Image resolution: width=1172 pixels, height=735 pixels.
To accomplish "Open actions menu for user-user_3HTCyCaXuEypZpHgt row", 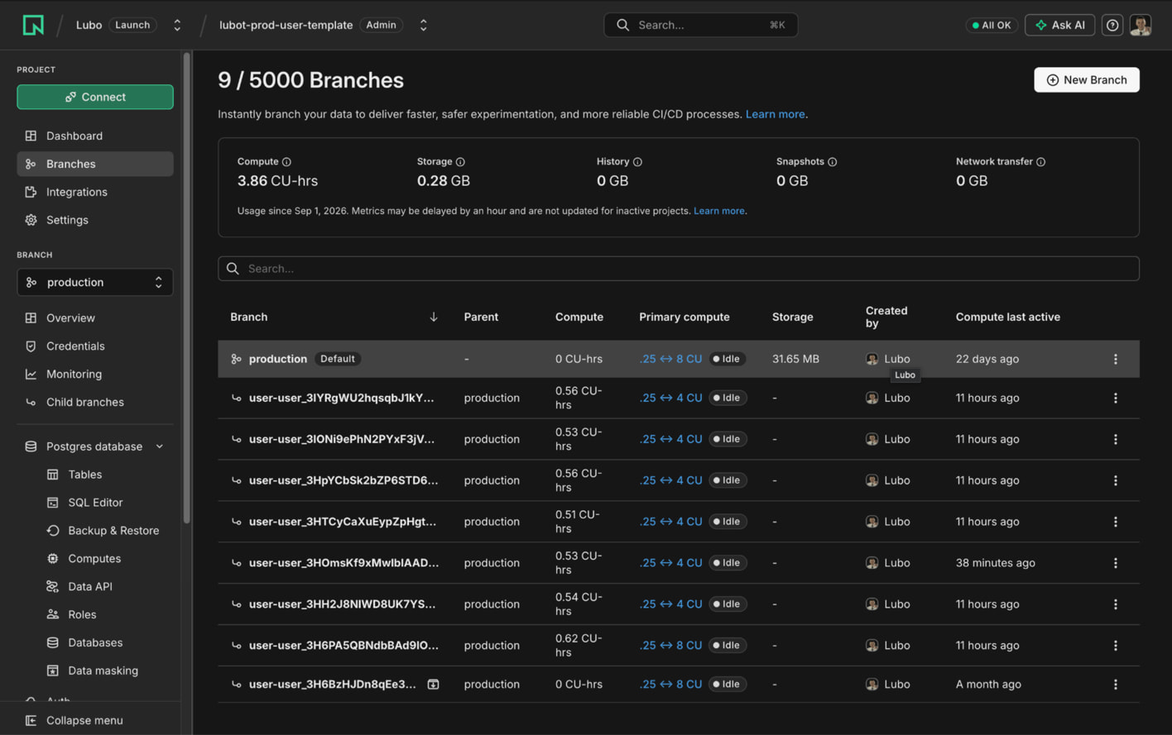I will [x=1115, y=522].
